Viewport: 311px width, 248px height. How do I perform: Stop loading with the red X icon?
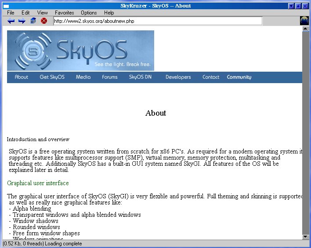point(44,21)
